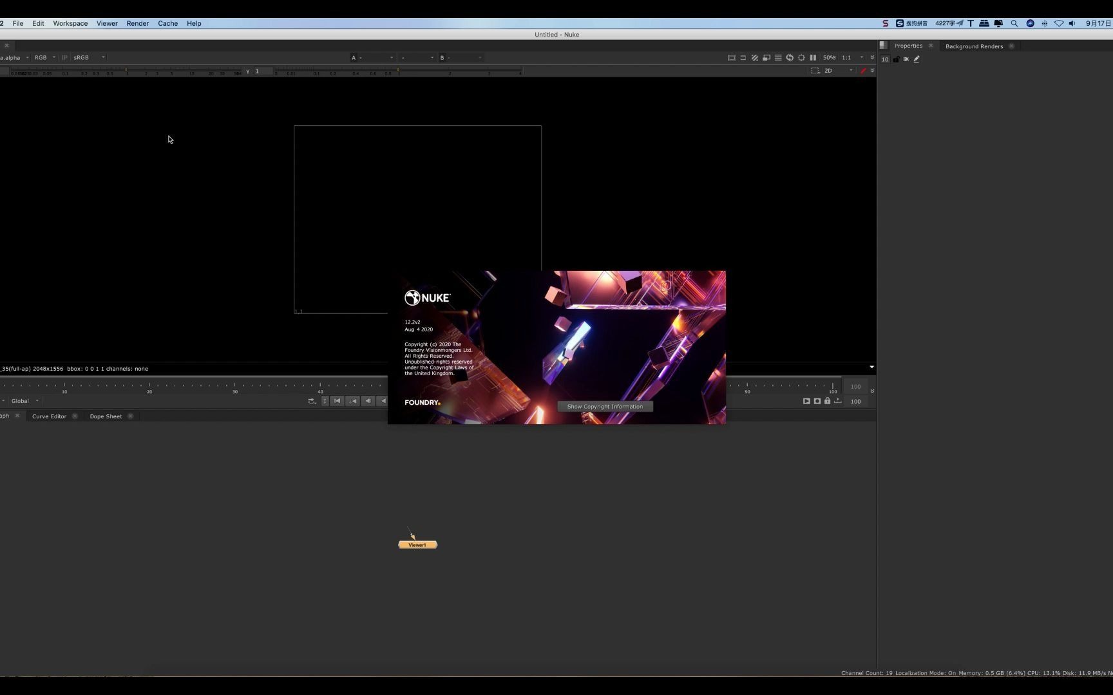Open the Edit menu
The height and width of the screenshot is (695, 1113).
click(x=38, y=23)
